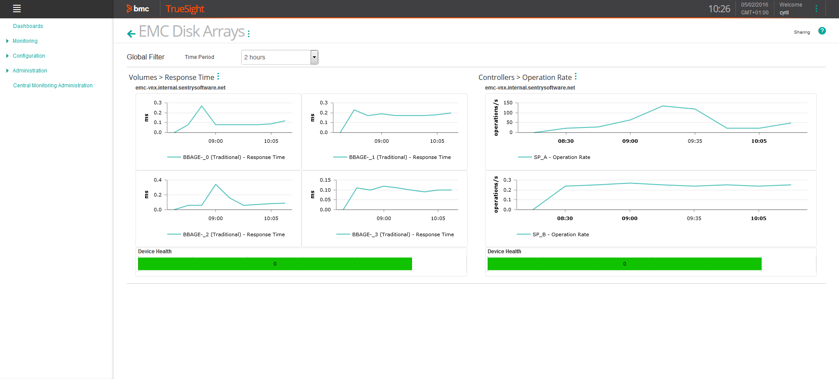Click the Controllers > Operation Rate title
Image resolution: width=839 pixels, height=379 pixels.
pyautogui.click(x=525, y=77)
